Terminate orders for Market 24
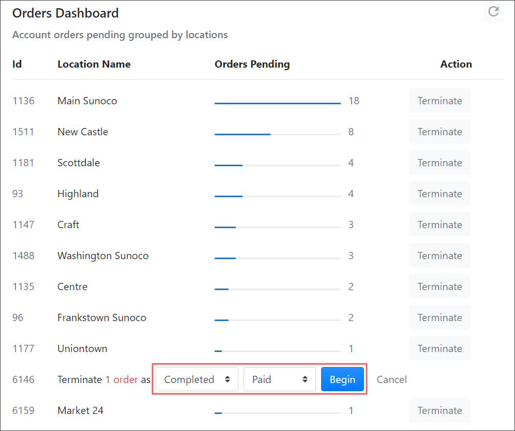This screenshot has width=515, height=431. (x=440, y=410)
